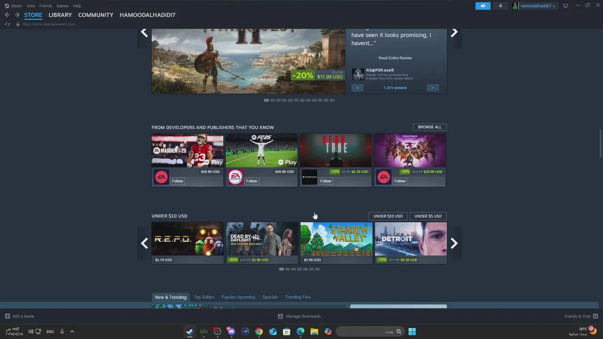This screenshot has height=339, width=603.
Task: Select the New & Trending tab
Action: pyautogui.click(x=171, y=297)
